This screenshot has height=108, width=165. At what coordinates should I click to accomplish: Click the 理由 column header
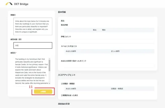click(x=104, y=30)
